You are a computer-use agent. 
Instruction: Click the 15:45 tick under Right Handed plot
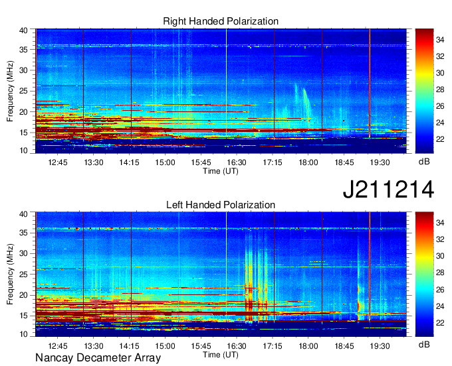pyautogui.click(x=201, y=162)
